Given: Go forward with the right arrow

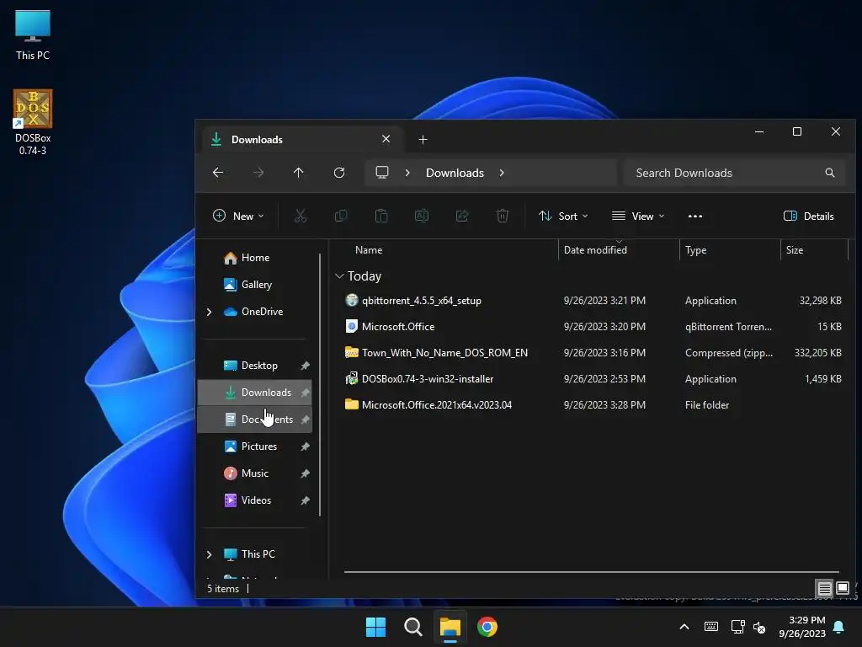Looking at the screenshot, I should pos(258,173).
